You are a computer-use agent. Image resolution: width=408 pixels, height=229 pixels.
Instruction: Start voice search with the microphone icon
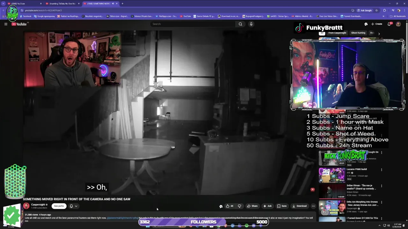coord(251,24)
